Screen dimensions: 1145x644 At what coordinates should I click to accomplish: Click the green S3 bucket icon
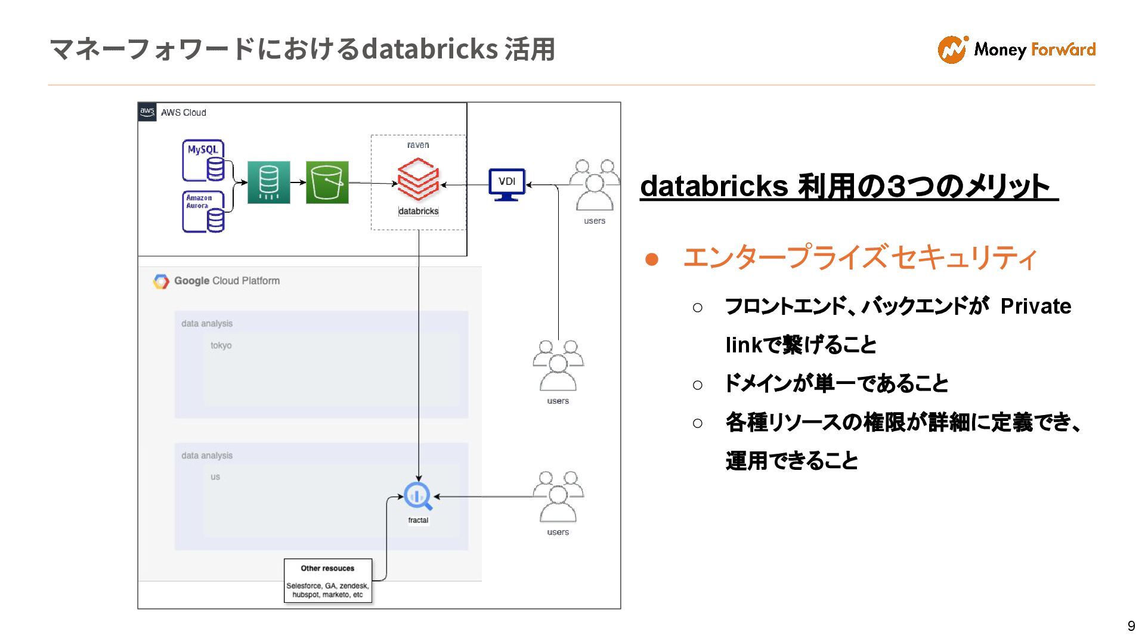[x=327, y=182]
